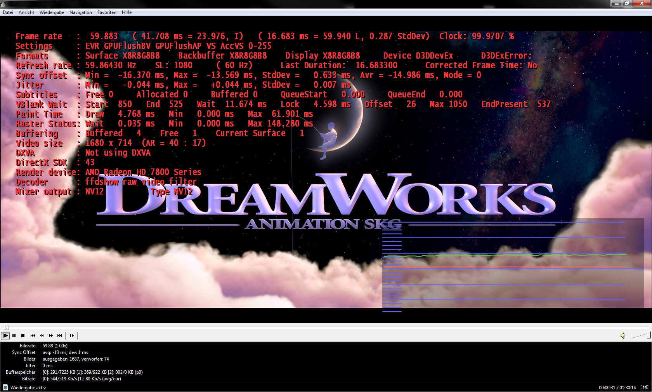Pause the video playback
This screenshot has height=392, width=652.
click(14, 336)
